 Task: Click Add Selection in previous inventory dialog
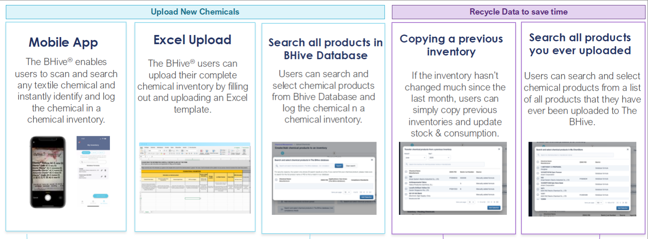click(x=494, y=208)
